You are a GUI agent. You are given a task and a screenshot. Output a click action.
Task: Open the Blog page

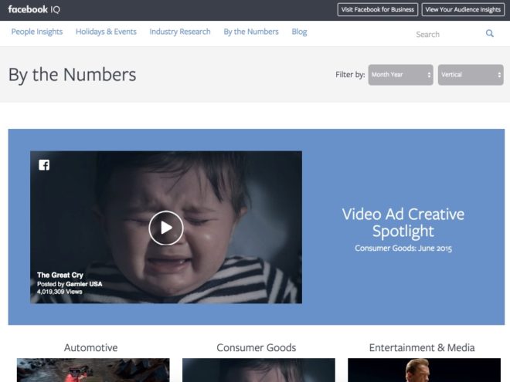coord(299,32)
